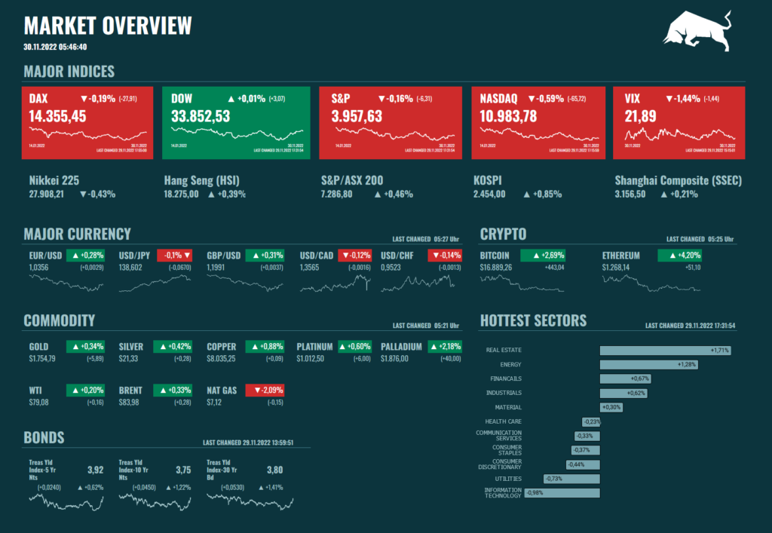Screen dimensions: 772x533
Task: Click the timestamp 30.11.2022 05:46:40
Action: point(55,47)
